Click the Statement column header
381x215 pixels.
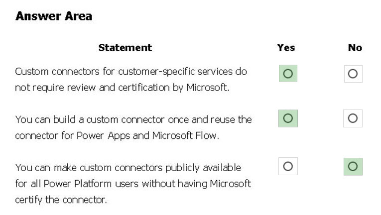(125, 48)
